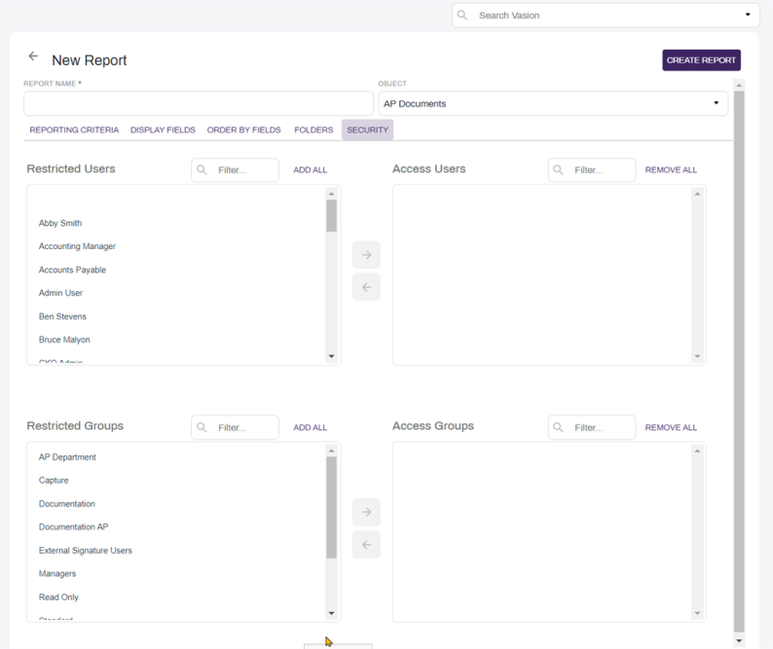Select Documentation AP group
773x649 pixels.
click(73, 527)
